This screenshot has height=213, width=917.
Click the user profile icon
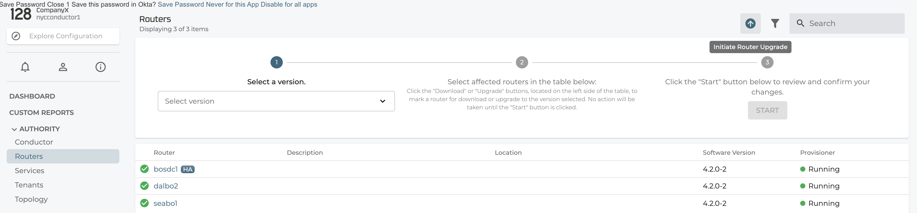63,67
